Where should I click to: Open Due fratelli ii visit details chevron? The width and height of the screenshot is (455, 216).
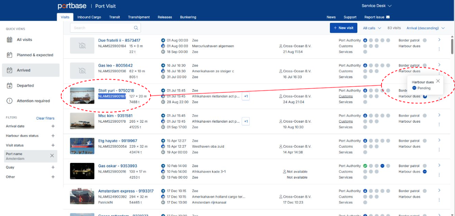439,40
